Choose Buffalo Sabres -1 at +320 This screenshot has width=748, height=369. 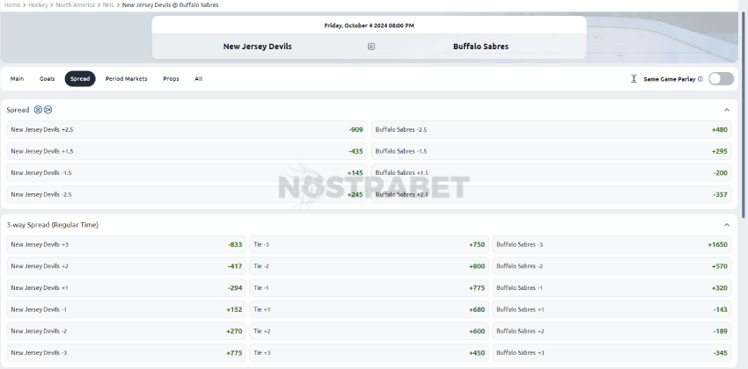point(612,288)
